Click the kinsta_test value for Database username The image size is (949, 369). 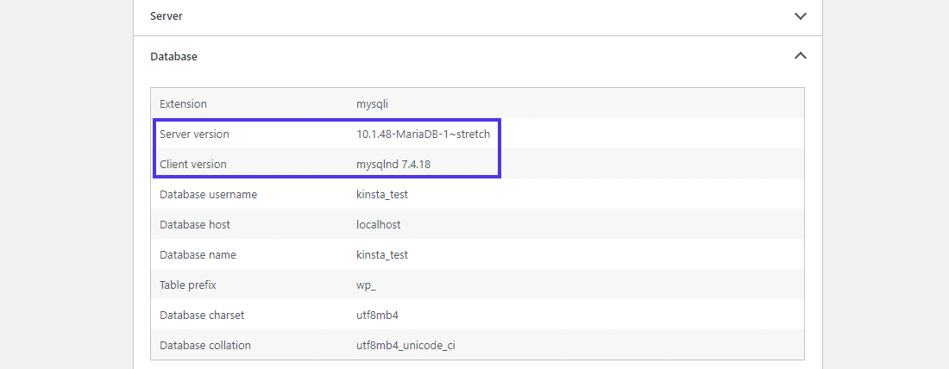[381, 195]
